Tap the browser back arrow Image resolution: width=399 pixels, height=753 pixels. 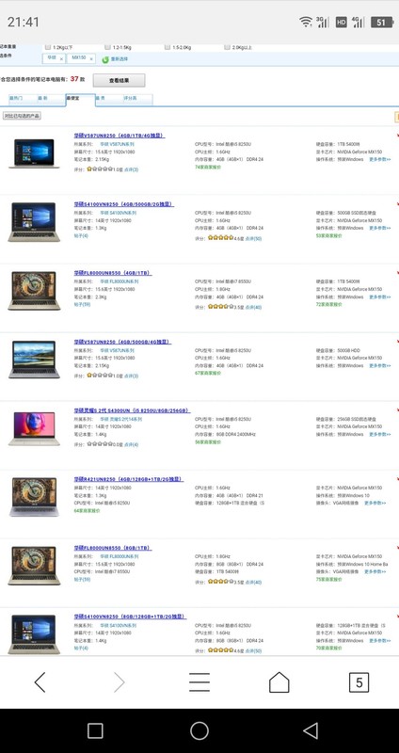coord(40,681)
